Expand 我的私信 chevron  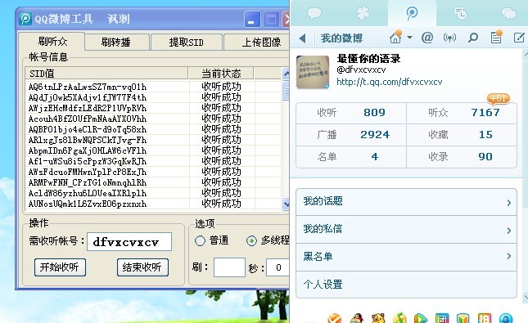pos(509,231)
